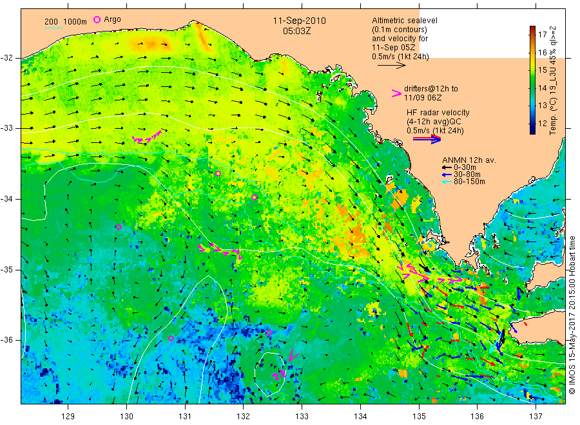Image resolution: width=580 pixels, height=425 pixels.
Task: Click the 'ANMN 12h av.' legend heading
Action: [x=469, y=160]
